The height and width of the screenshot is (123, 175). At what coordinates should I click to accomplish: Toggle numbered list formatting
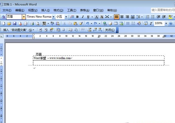pos(148,17)
